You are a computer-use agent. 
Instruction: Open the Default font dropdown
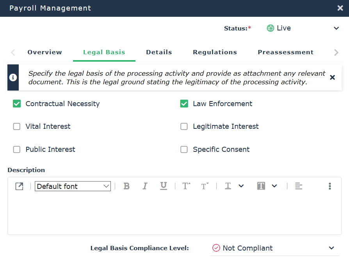coord(73,186)
